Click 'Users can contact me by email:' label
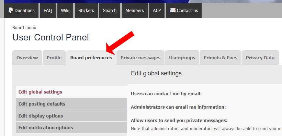The width and height of the screenshot is (282, 136). click(x=166, y=94)
